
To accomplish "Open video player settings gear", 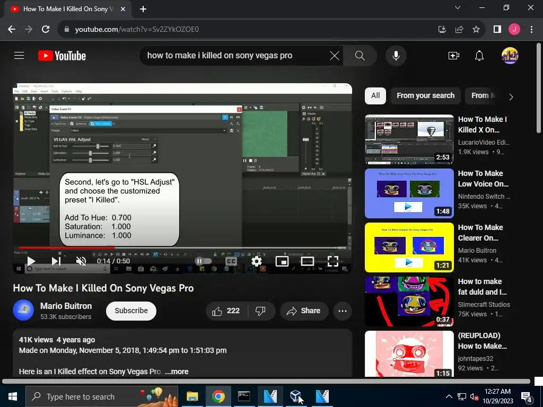I will [257, 261].
